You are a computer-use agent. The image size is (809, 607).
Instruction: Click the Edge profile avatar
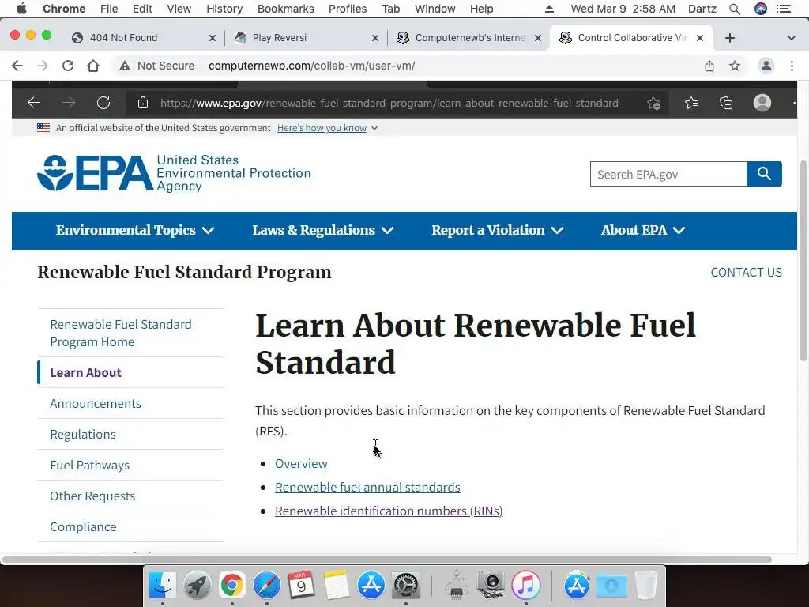(762, 103)
